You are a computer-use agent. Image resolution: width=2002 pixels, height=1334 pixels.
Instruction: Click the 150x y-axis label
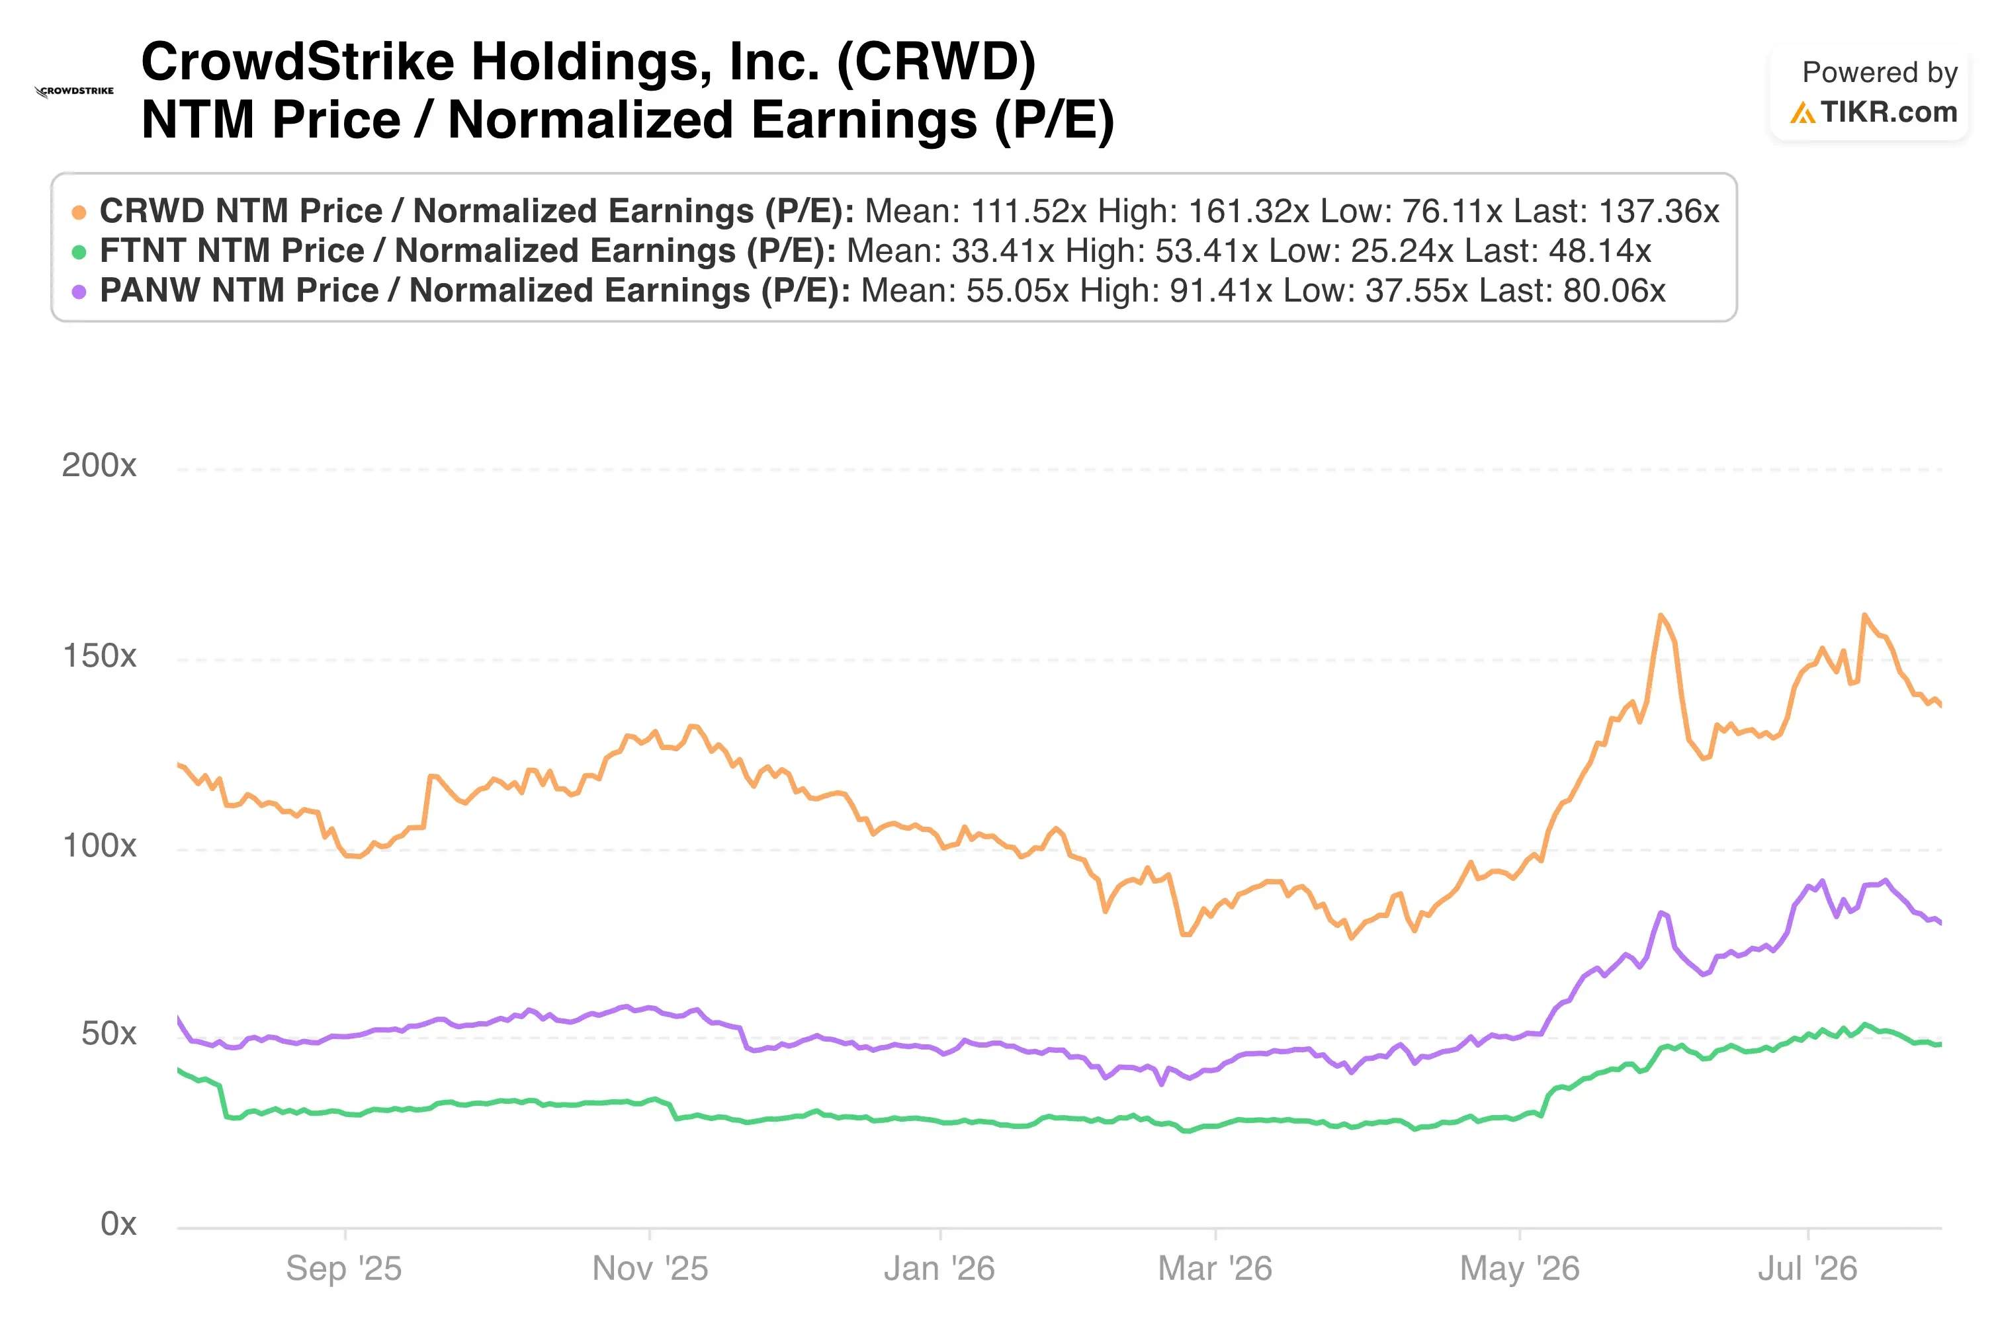coord(99,656)
